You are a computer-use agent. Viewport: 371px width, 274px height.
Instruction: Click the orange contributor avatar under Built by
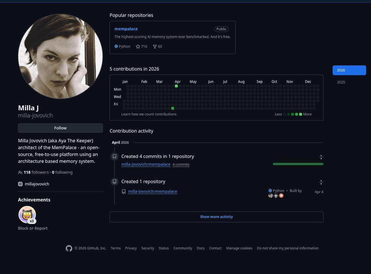(x=281, y=196)
